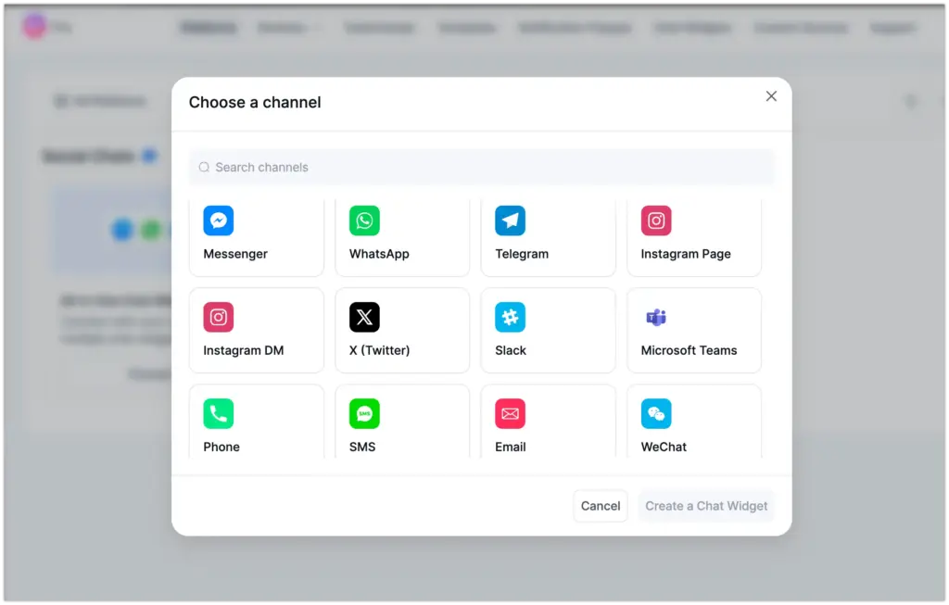949x605 pixels.
Task: Select the Phone channel icon
Action: pyautogui.click(x=219, y=414)
